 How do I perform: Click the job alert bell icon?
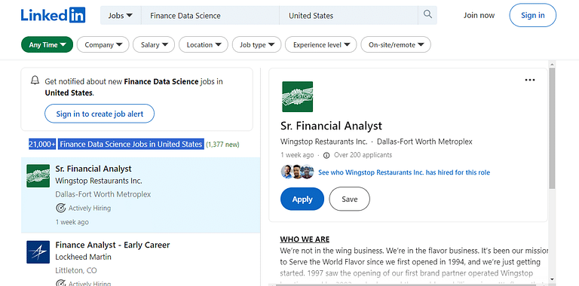tap(35, 81)
